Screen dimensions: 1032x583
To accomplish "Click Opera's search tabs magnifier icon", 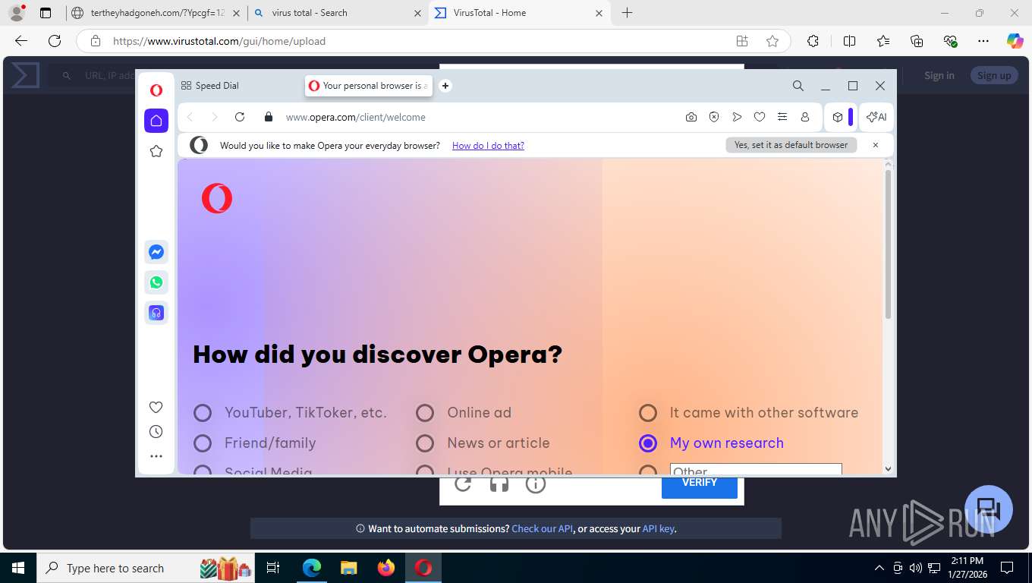I will pos(798,86).
